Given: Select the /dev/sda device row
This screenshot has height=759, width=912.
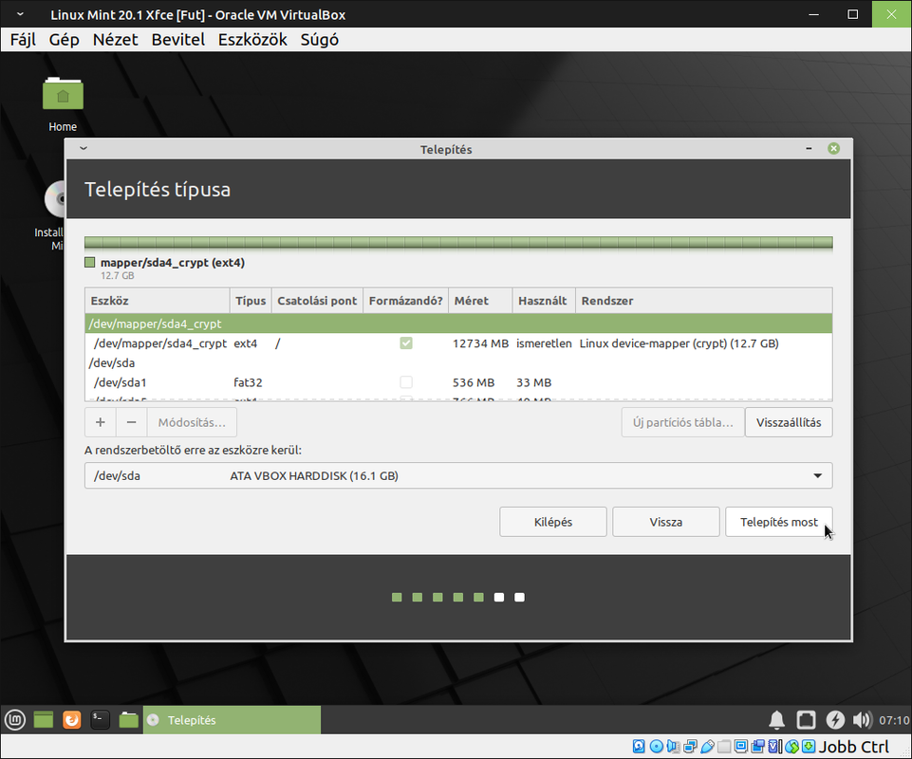Looking at the screenshot, I should (x=458, y=363).
